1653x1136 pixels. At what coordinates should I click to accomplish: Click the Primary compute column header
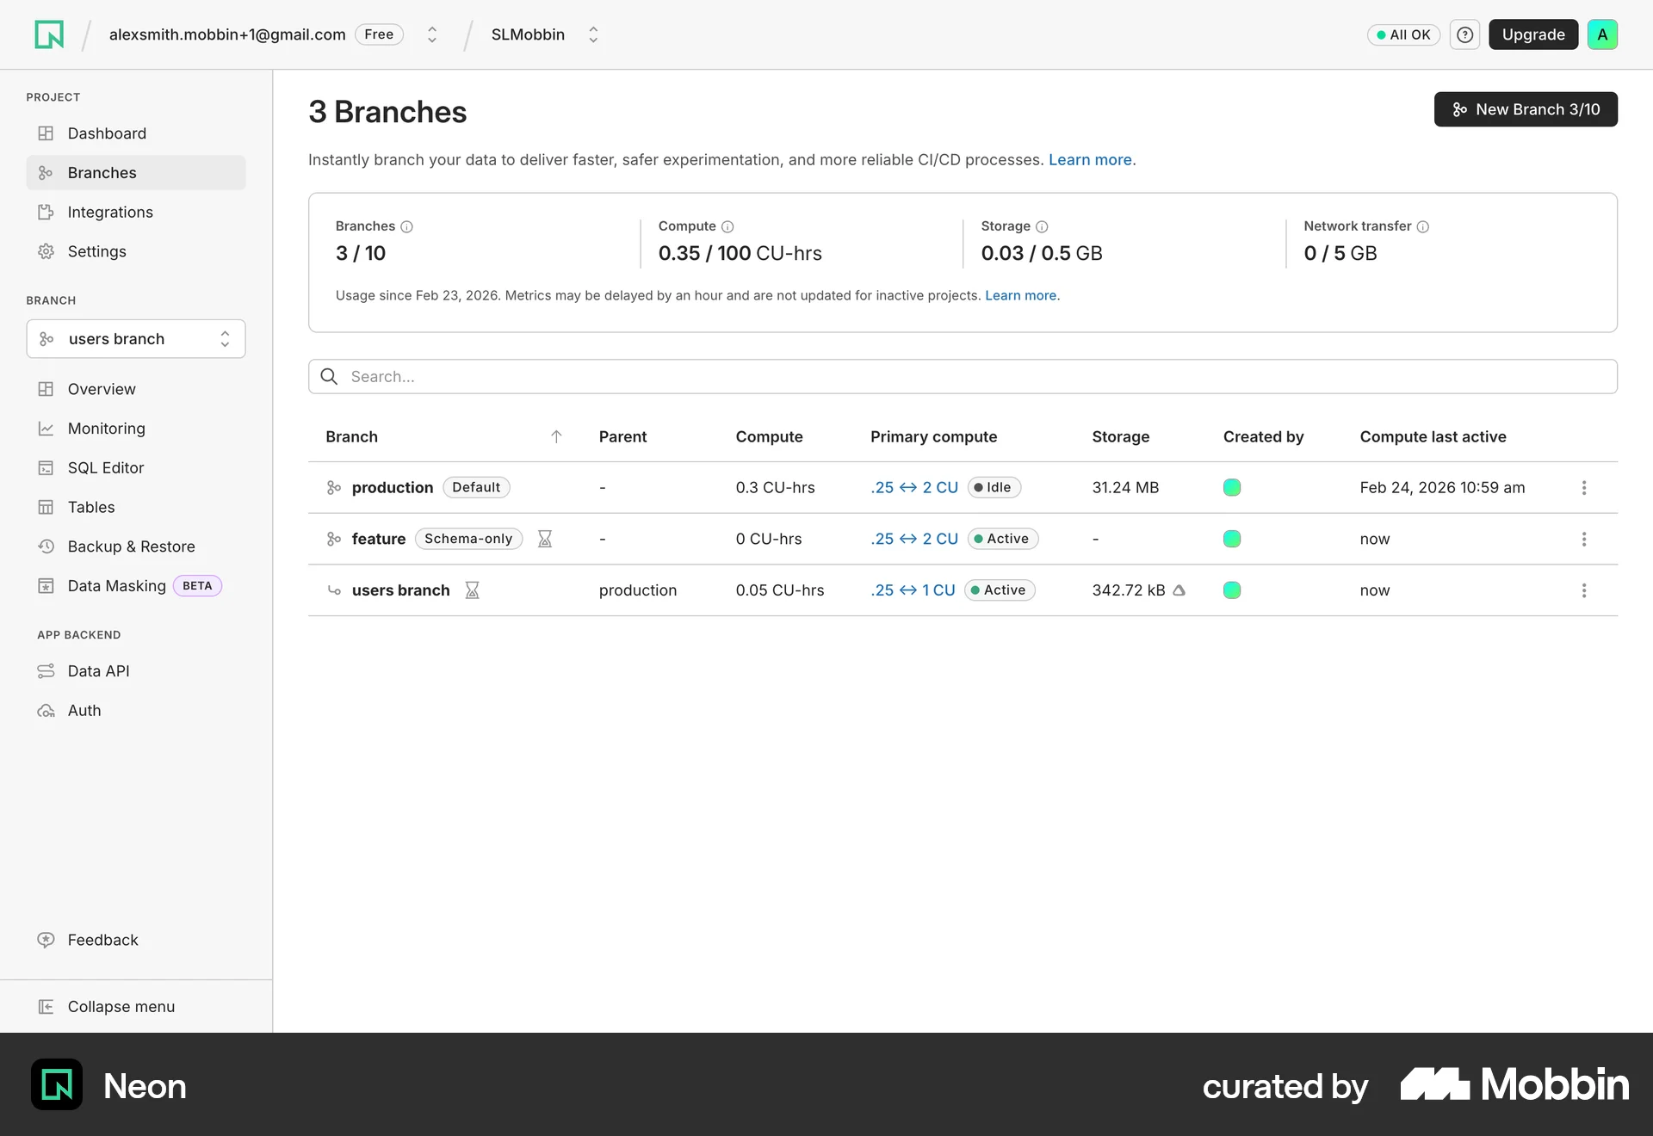(x=933, y=436)
